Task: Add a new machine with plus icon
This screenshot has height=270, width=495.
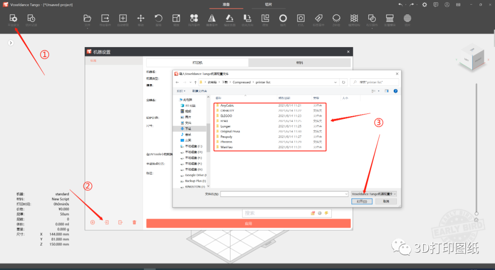Action: click(93, 222)
